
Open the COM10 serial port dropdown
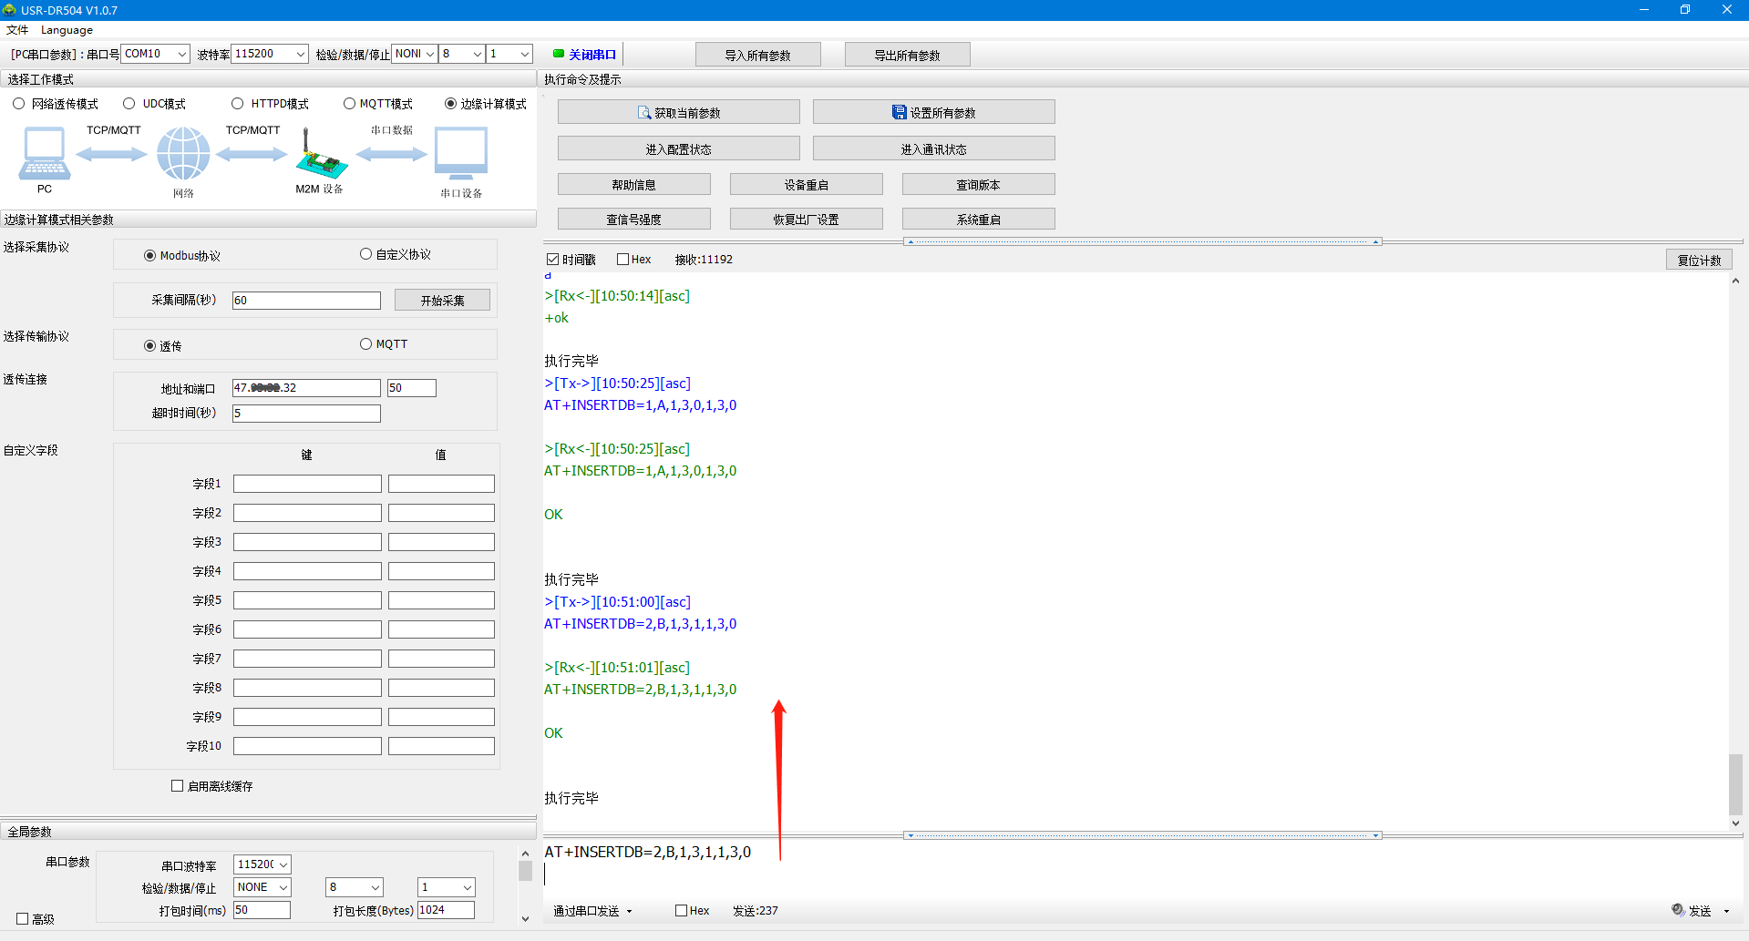click(181, 55)
